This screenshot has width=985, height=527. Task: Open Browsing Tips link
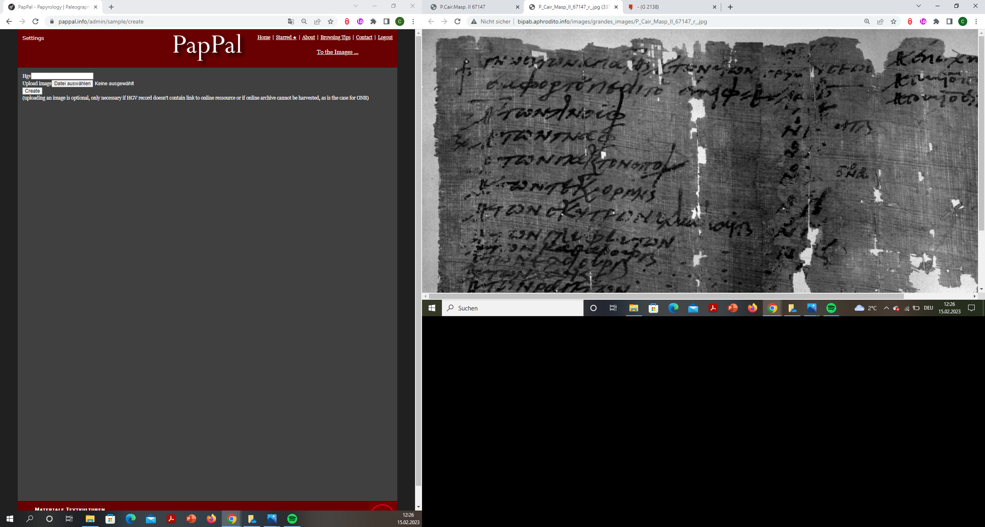click(335, 37)
